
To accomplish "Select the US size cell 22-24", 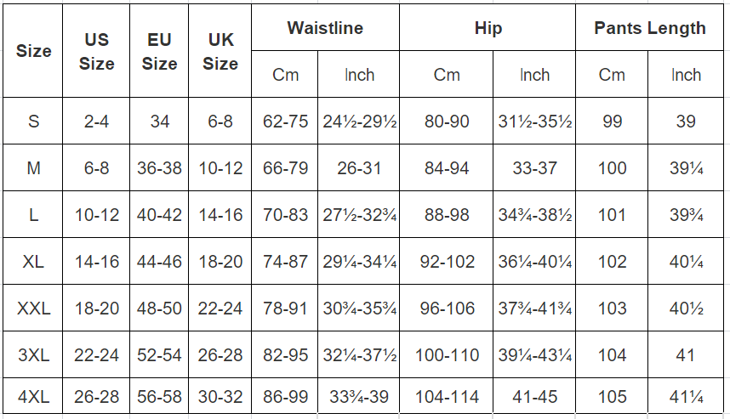I will coord(96,354).
